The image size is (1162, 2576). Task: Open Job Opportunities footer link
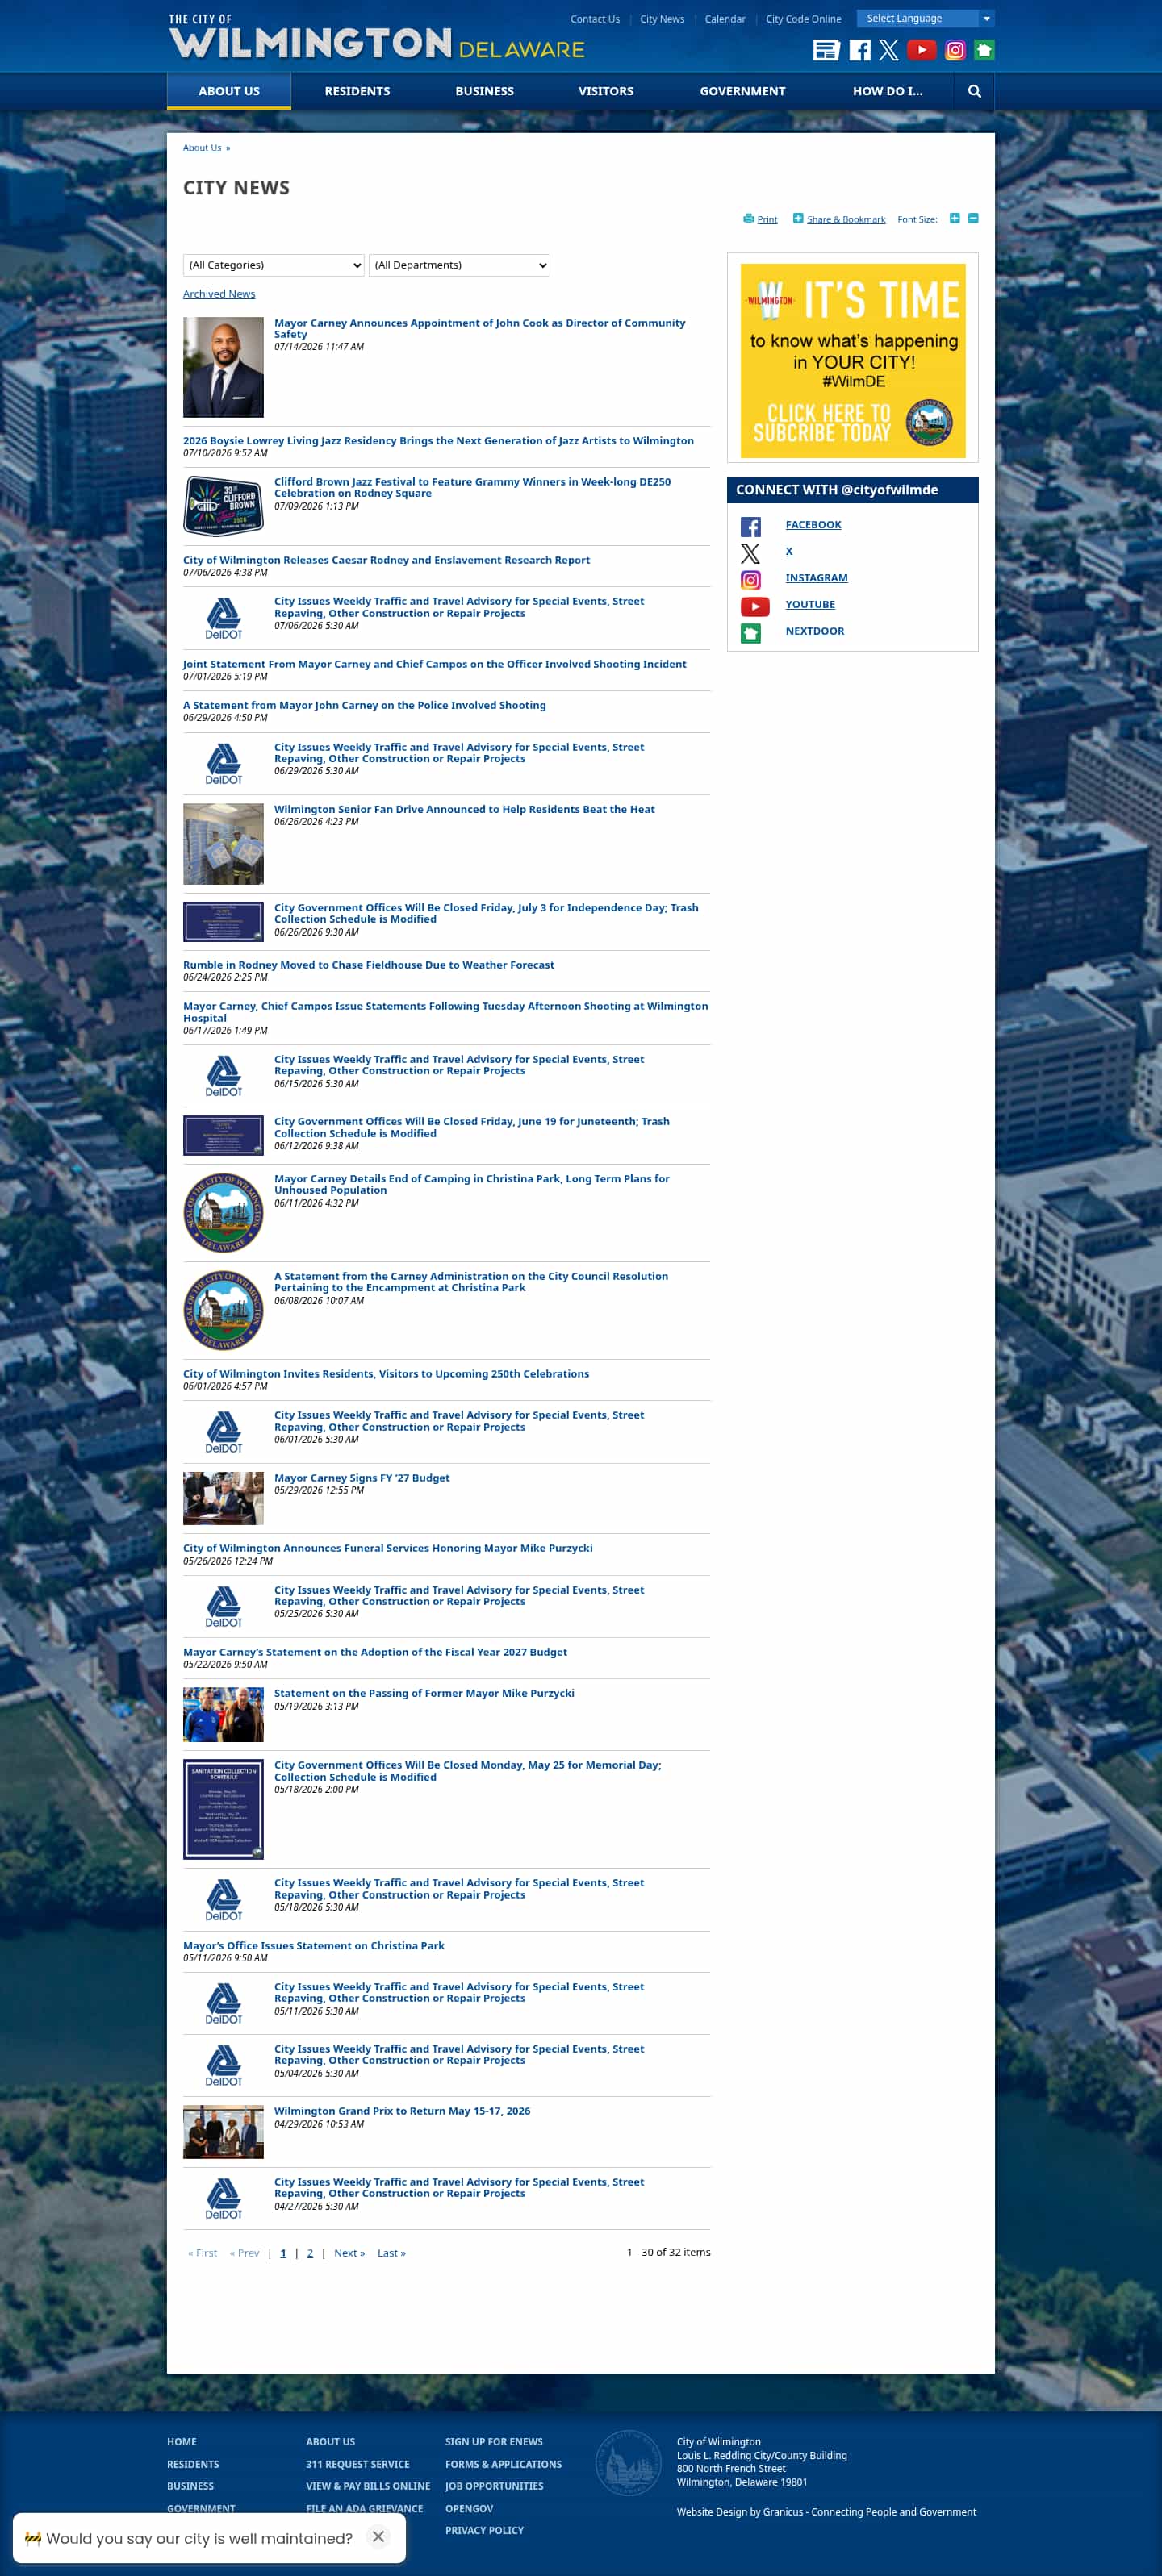[x=495, y=2486]
